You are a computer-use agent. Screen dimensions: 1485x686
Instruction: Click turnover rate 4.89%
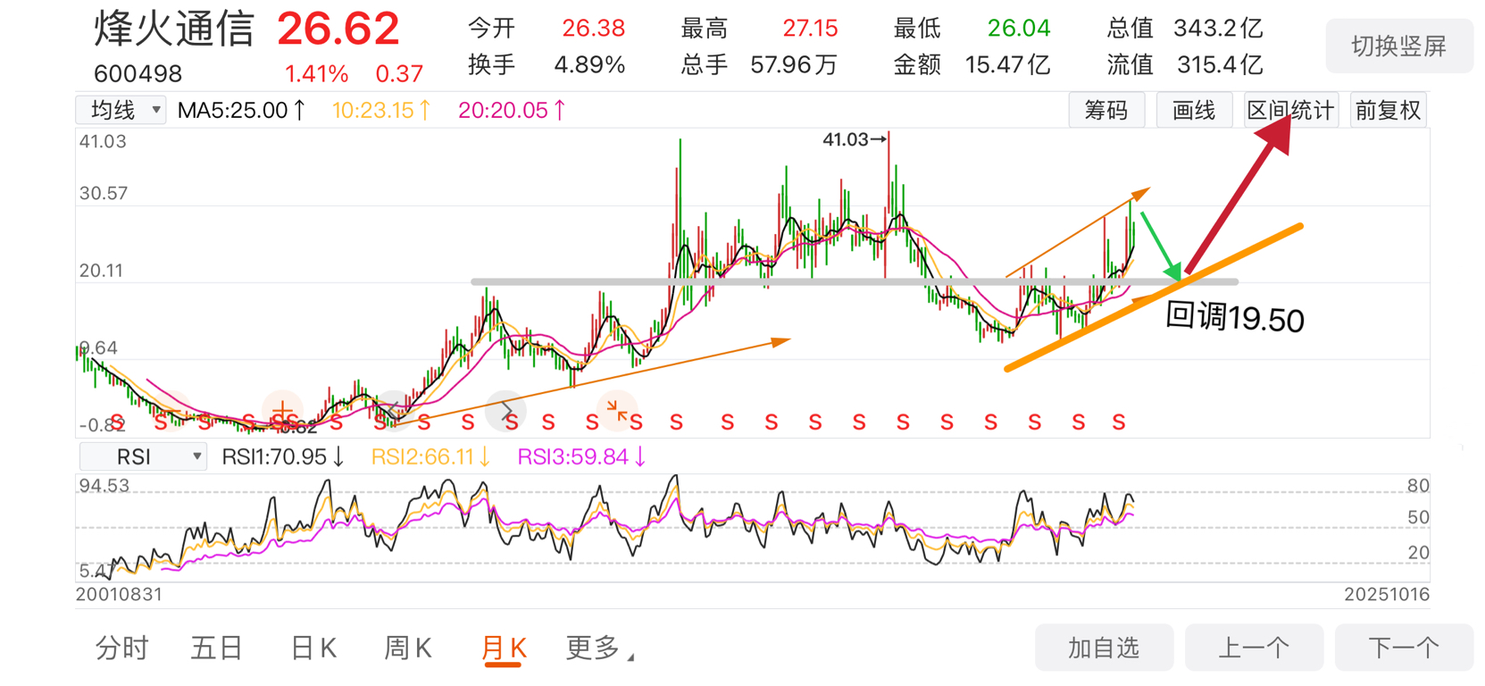point(589,65)
